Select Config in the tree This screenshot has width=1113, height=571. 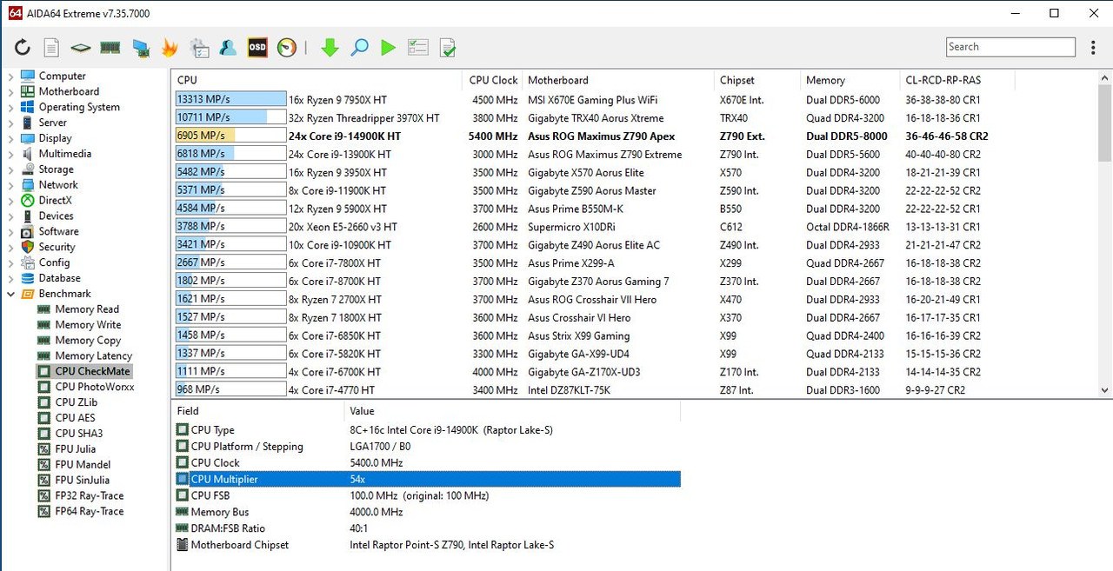point(54,263)
